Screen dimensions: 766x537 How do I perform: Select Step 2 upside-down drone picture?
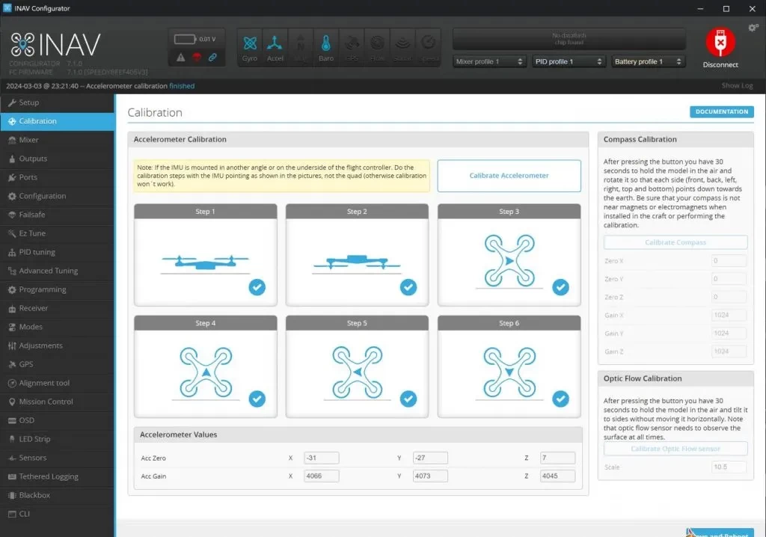pyautogui.click(x=357, y=263)
